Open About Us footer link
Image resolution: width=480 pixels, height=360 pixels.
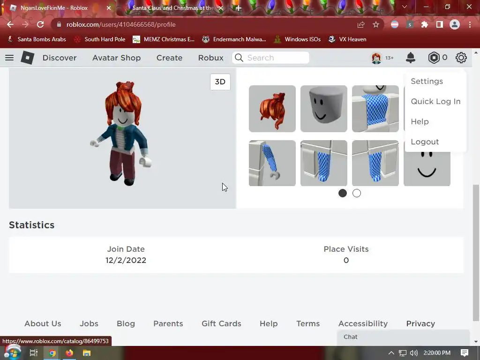pos(43,323)
